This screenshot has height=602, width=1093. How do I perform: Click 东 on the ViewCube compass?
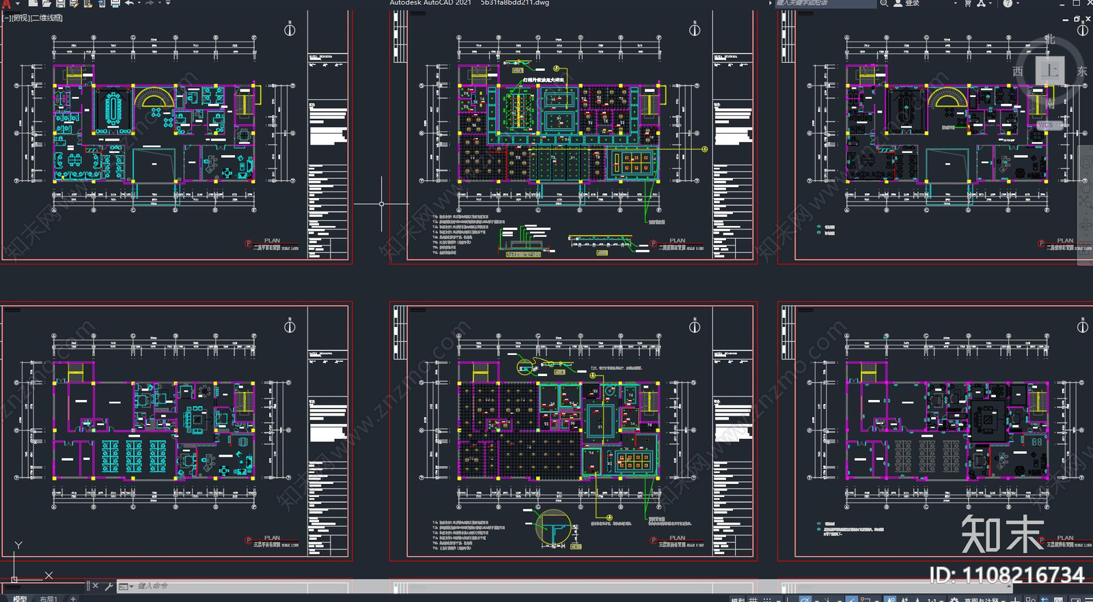(1082, 71)
